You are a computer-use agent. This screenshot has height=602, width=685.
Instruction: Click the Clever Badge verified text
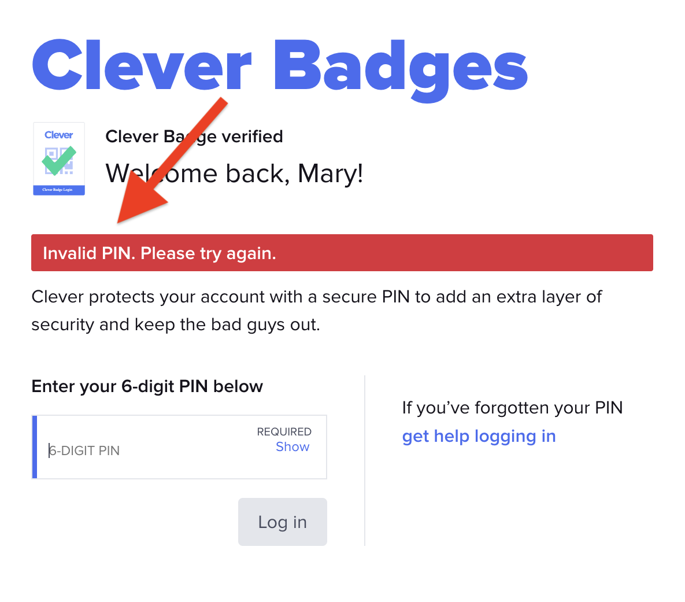pyautogui.click(x=194, y=136)
